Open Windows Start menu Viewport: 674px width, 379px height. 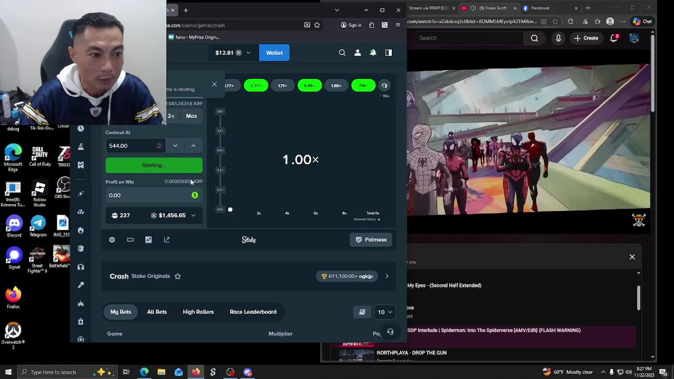(x=8, y=372)
